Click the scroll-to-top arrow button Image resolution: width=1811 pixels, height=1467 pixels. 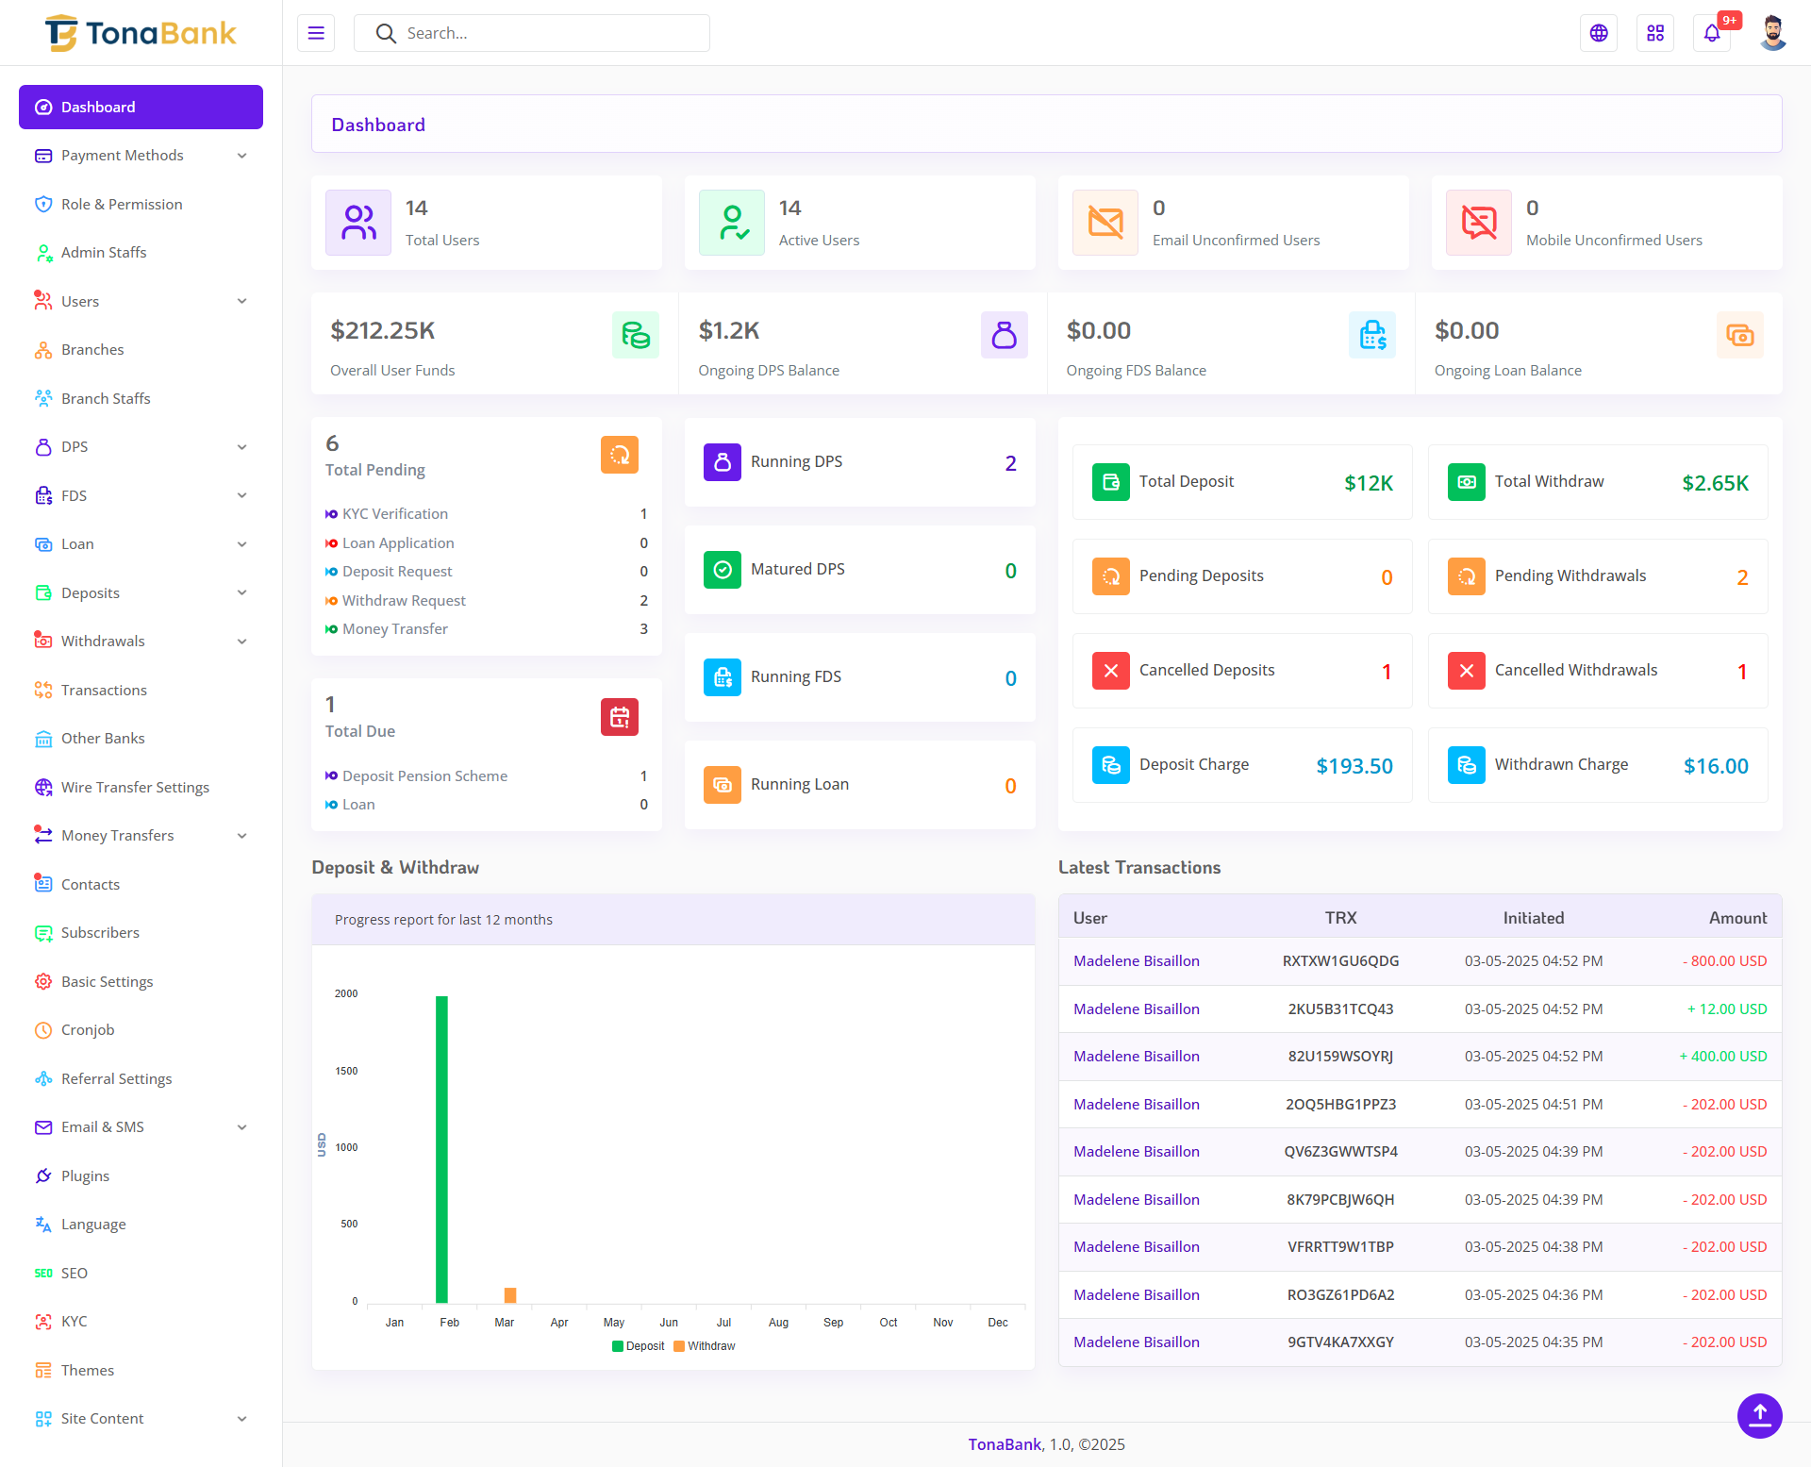[x=1759, y=1415]
